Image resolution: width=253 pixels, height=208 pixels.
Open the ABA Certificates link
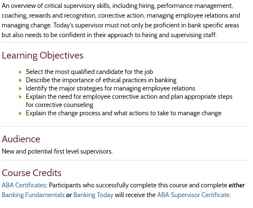click(x=24, y=185)
